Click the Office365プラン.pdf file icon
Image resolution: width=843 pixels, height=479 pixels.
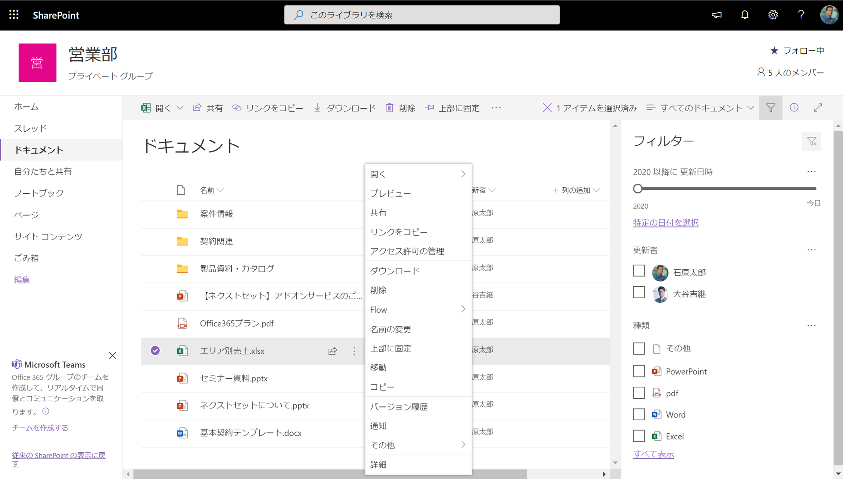(182, 323)
